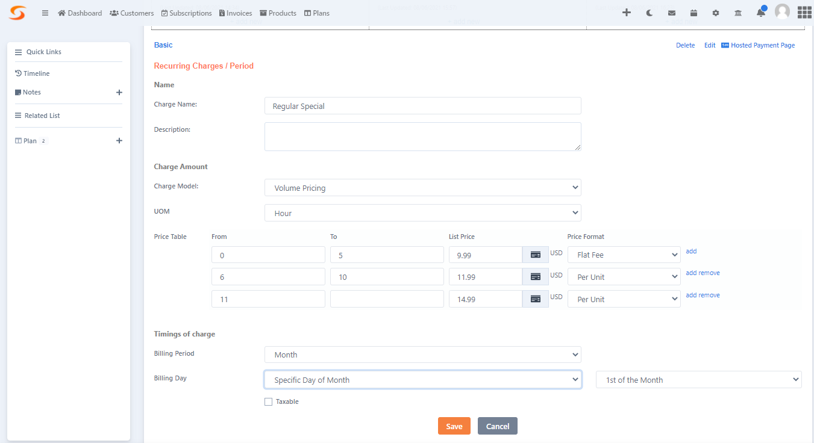Toggle dark mode via the moon icon
Screen dimensions: 814x443
[x=649, y=12]
